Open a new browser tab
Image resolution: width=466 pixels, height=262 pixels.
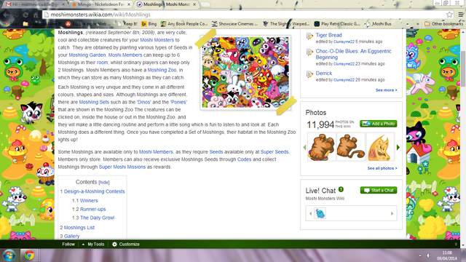[205, 4]
